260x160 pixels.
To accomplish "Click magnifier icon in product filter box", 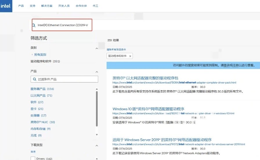I will [35, 79].
